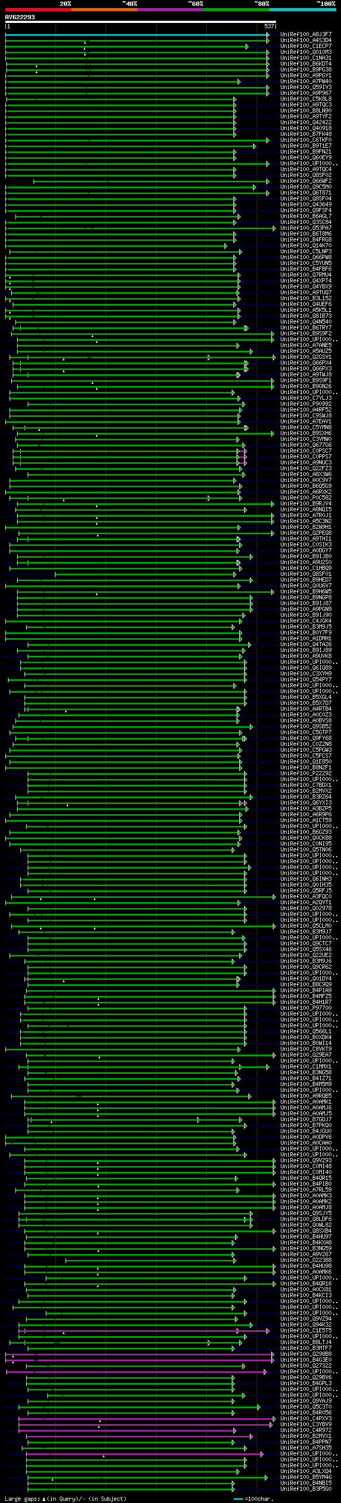Click the cyan 100char scale bar
341x1503 pixels.
[x=238, y=1499]
